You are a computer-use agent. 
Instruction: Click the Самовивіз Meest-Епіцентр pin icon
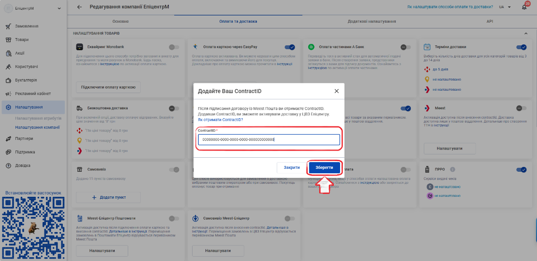click(x=195, y=218)
